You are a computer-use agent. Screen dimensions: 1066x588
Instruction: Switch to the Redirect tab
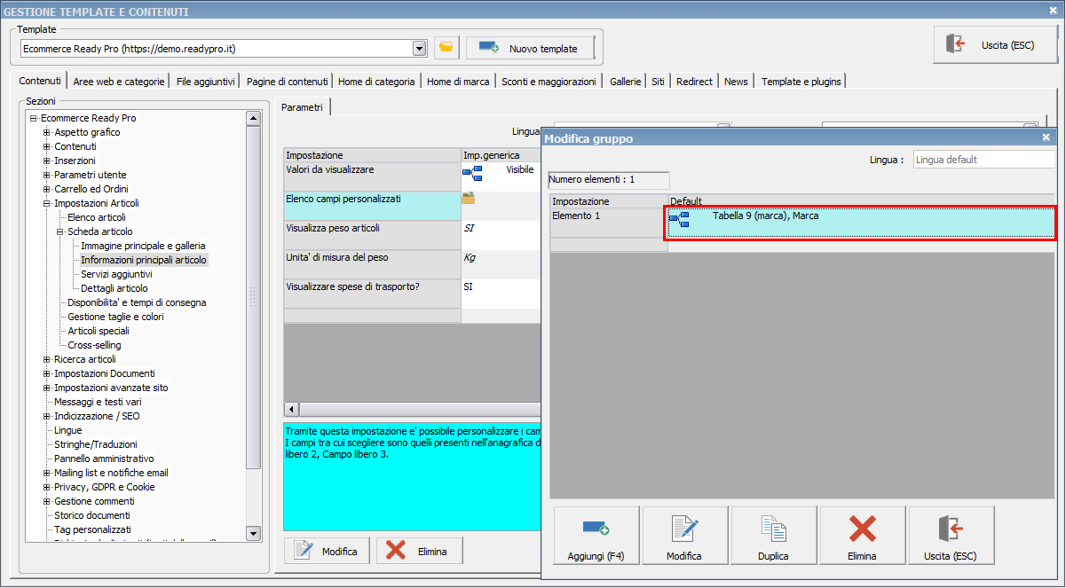coord(694,82)
